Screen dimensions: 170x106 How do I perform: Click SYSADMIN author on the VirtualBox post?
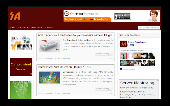click(67, 94)
